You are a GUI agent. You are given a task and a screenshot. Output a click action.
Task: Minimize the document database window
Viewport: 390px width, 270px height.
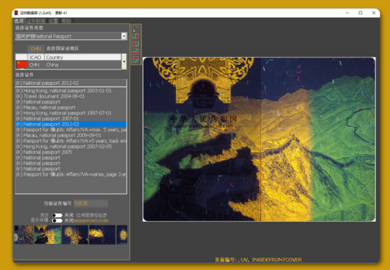(x=347, y=13)
